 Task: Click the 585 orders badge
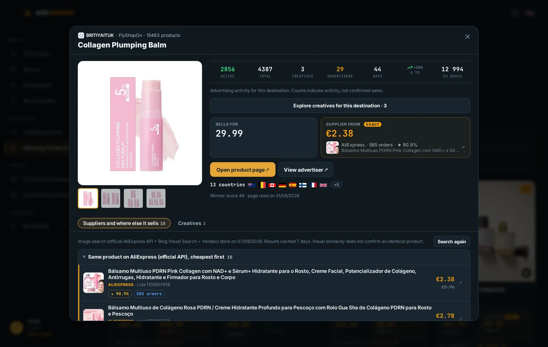[x=149, y=294]
